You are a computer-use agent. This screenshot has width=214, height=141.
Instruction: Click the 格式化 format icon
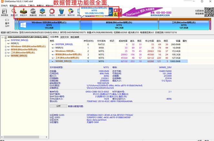[x=52, y=12]
